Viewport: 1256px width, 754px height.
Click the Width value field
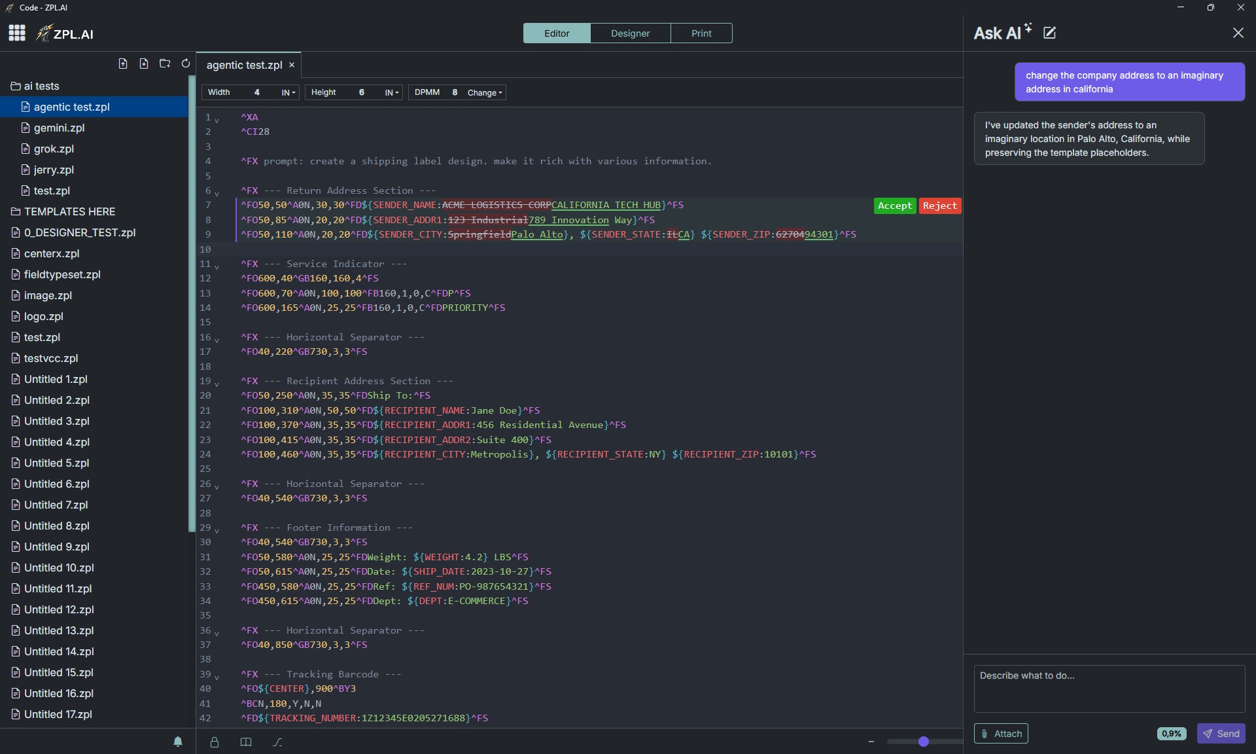pyautogui.click(x=256, y=92)
